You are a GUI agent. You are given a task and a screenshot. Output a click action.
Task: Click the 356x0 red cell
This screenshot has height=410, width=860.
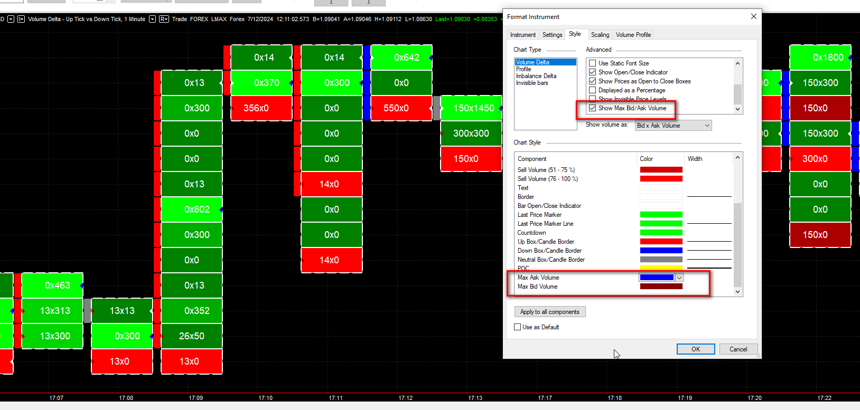[x=261, y=108]
